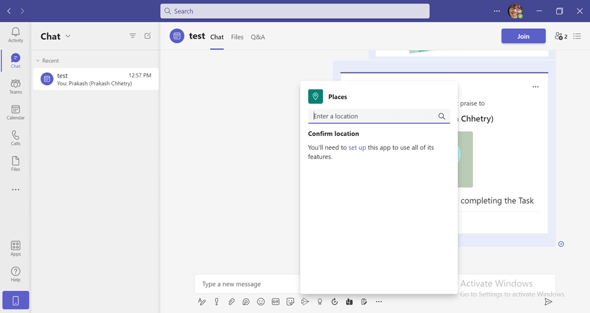Click the search magnifier in Places
The height and width of the screenshot is (313, 590).
click(x=442, y=116)
